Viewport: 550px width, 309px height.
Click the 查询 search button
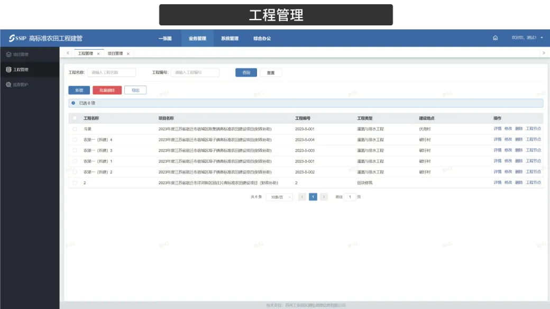(246, 72)
